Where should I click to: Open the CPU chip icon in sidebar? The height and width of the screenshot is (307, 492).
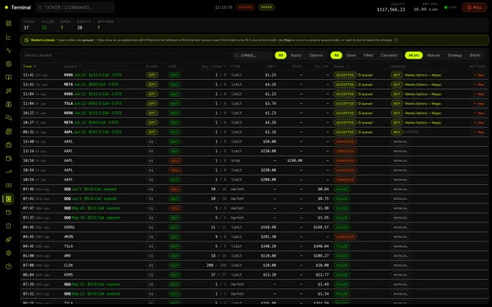pyautogui.click(x=8, y=64)
